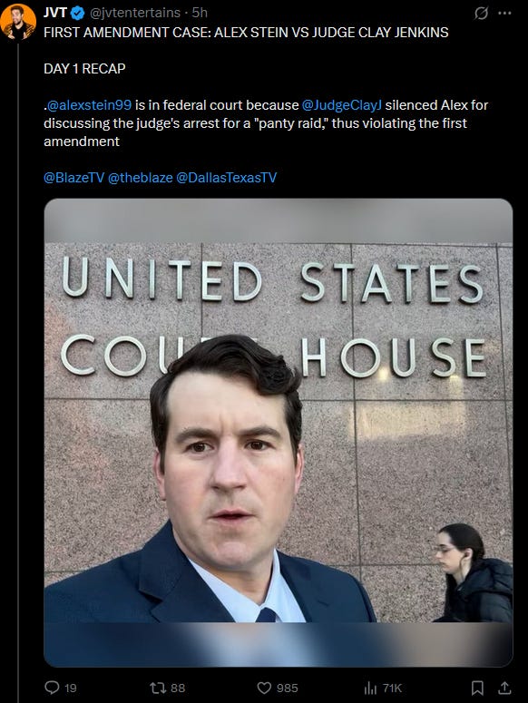528x703 pixels.
Task: Open the @BlazeTV mention
Action: pyautogui.click(x=74, y=178)
